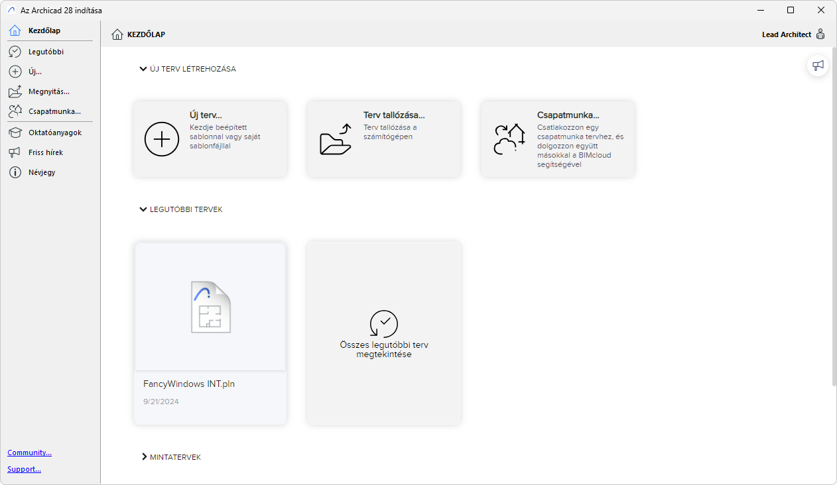Collapse the Legutóbbi tervek section
Viewport: 837px width, 485px height.
point(143,209)
